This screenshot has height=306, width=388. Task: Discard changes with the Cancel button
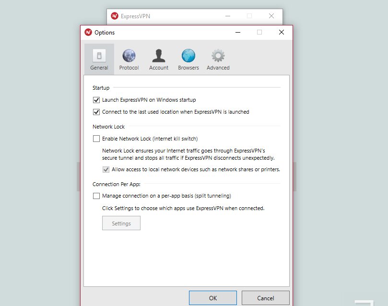(x=265, y=298)
